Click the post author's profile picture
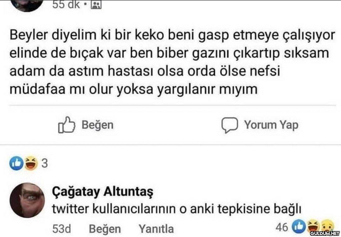The height and width of the screenshot is (237, 341). click(28, 4)
